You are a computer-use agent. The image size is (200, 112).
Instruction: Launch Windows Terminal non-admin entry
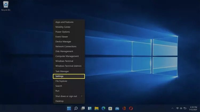69,61
